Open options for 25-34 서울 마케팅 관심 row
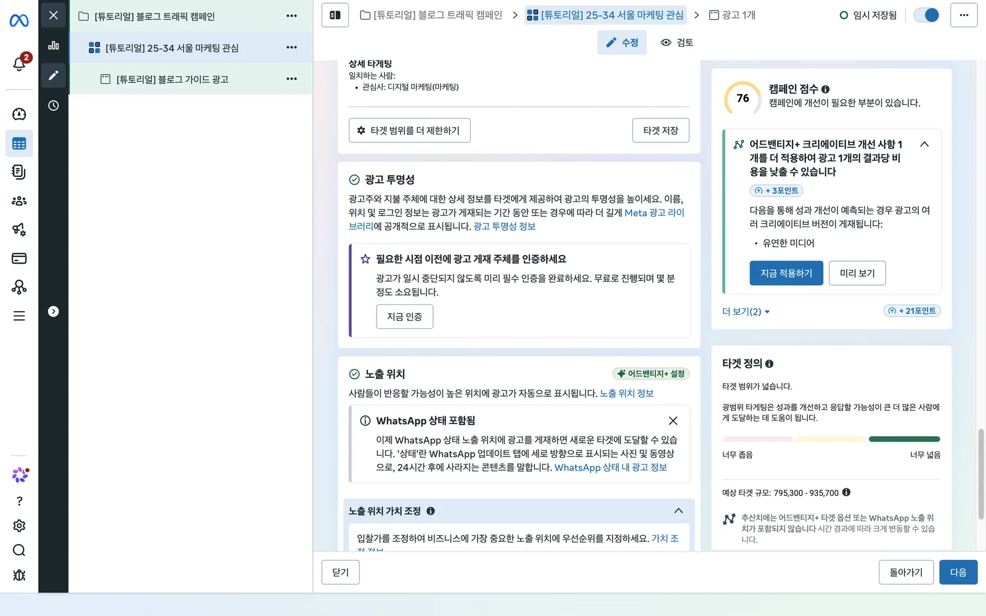 (291, 47)
